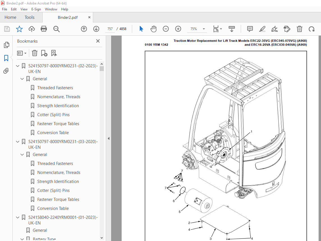Jump to first Nomenclature, Threads bookmark
The image size is (321, 241).
pyautogui.click(x=59, y=97)
